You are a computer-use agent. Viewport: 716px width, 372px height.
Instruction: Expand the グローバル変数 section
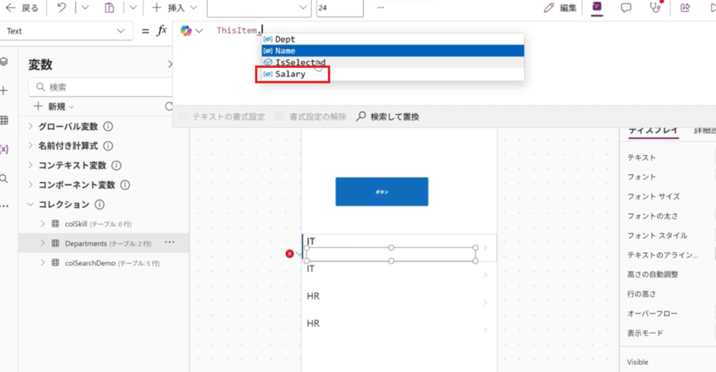31,127
